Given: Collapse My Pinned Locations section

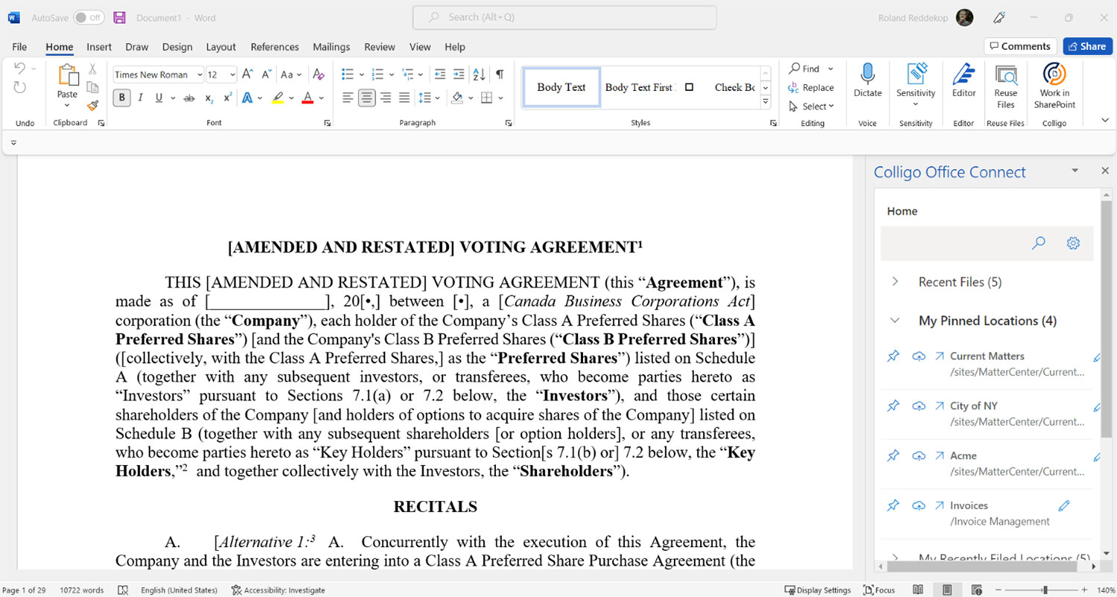Looking at the screenshot, I should coord(895,321).
